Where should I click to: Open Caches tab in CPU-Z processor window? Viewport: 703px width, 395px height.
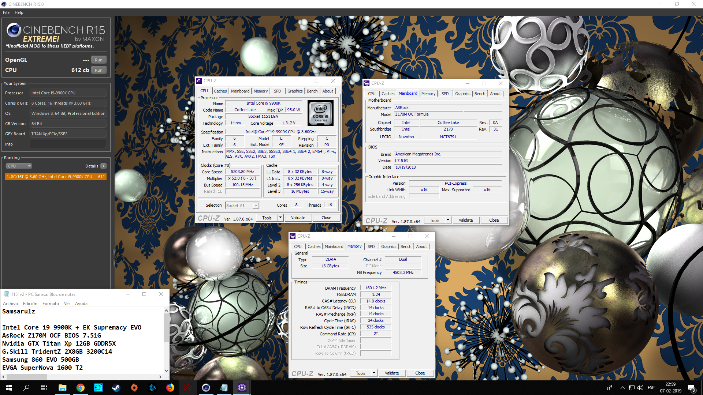[220, 91]
